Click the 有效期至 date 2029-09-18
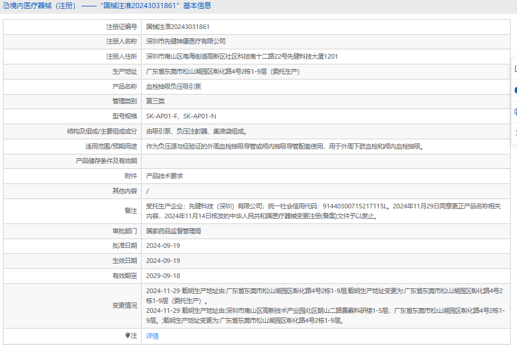Screen dimensions: 517x350 tap(163, 276)
